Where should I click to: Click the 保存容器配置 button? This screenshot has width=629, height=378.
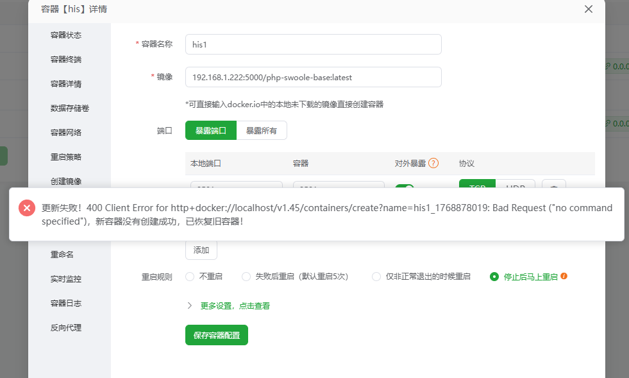point(216,334)
